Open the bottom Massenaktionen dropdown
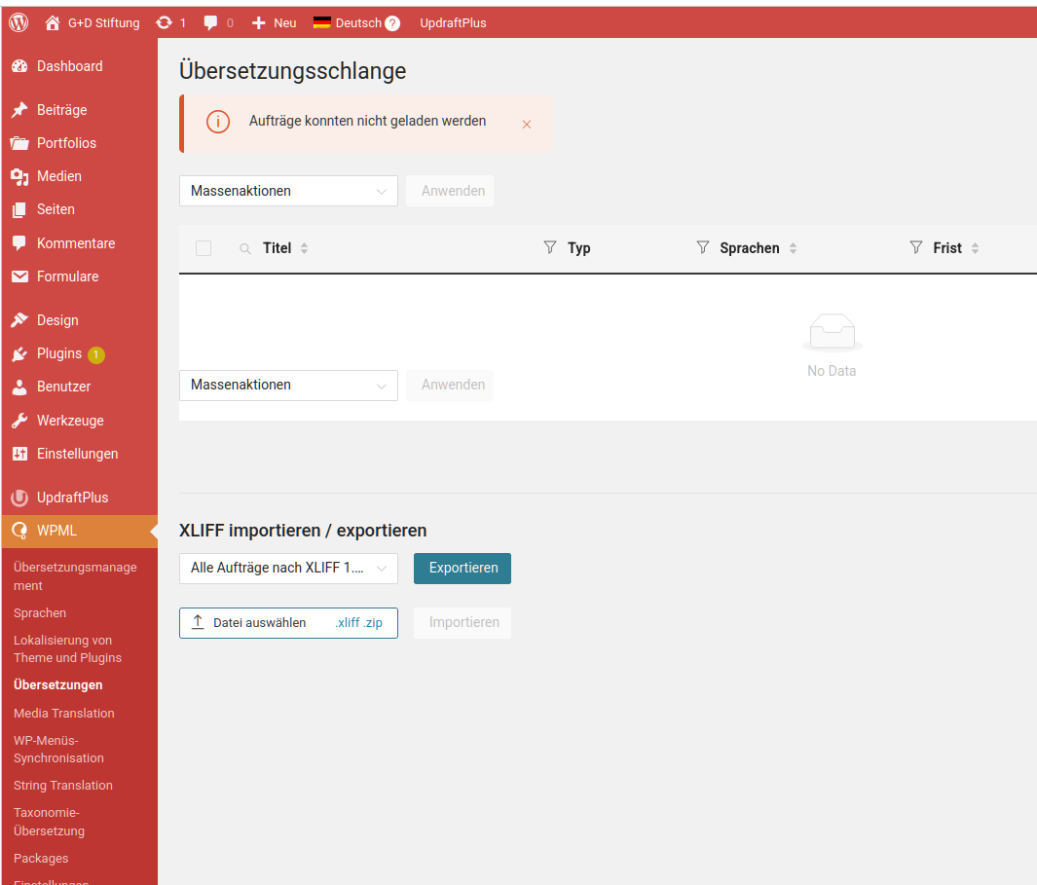1037x885 pixels. [288, 385]
